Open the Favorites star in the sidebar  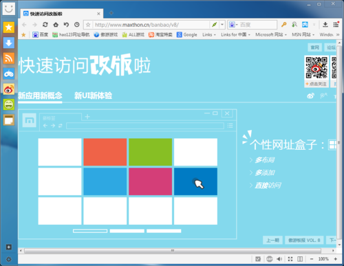pos(9,27)
